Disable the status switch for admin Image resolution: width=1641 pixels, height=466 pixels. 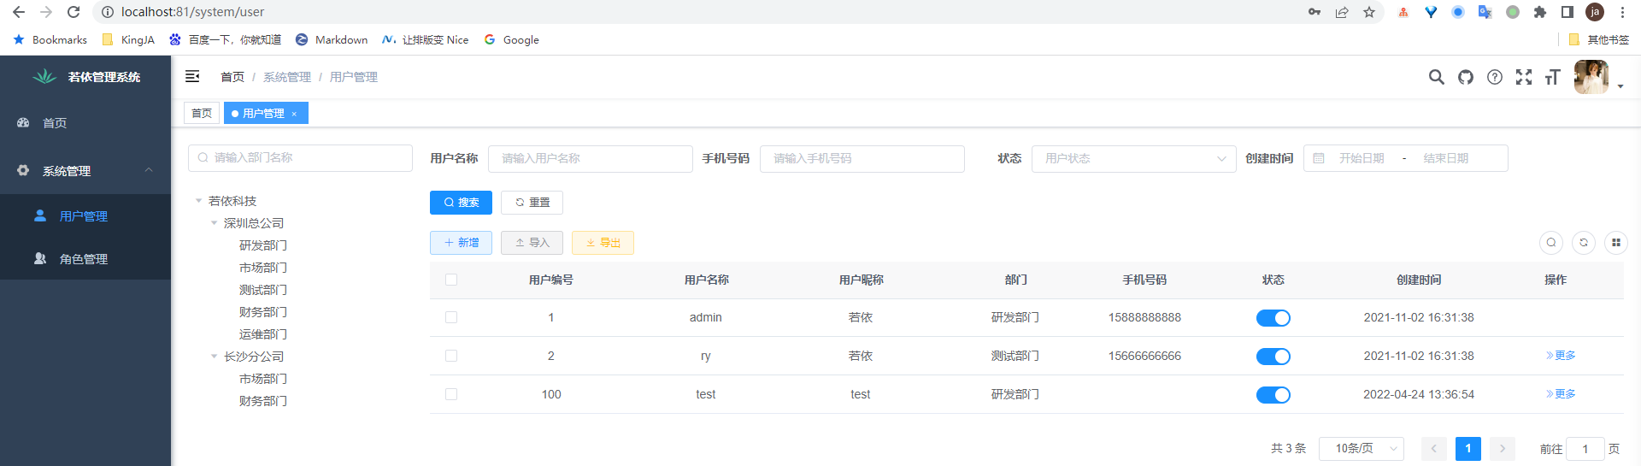tap(1273, 318)
